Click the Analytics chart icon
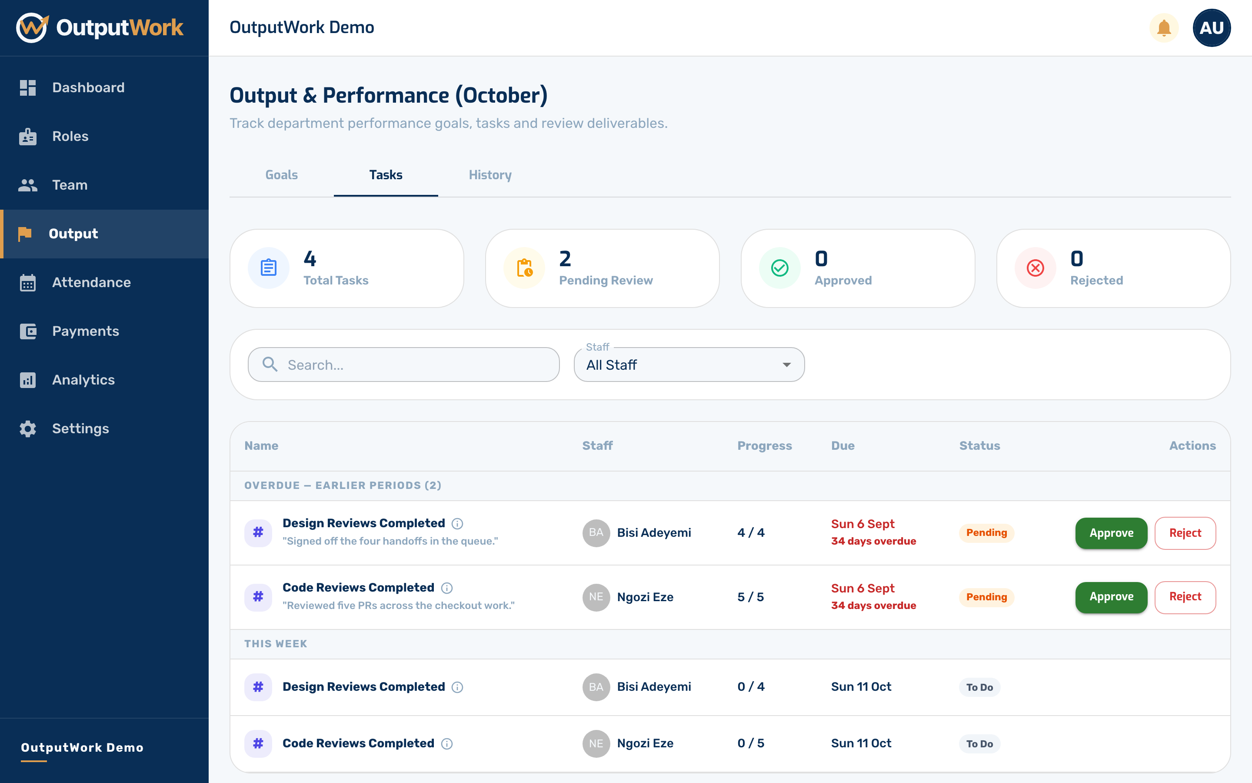 (28, 380)
